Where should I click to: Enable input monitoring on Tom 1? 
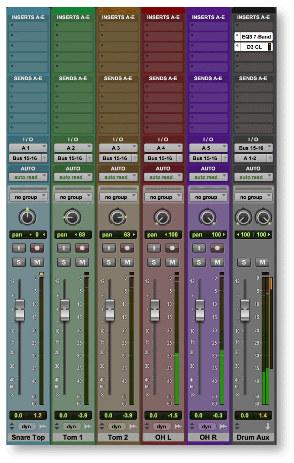click(64, 248)
